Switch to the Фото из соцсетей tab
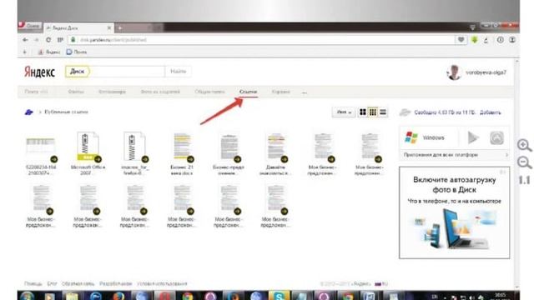534x300 pixels. pos(160,92)
